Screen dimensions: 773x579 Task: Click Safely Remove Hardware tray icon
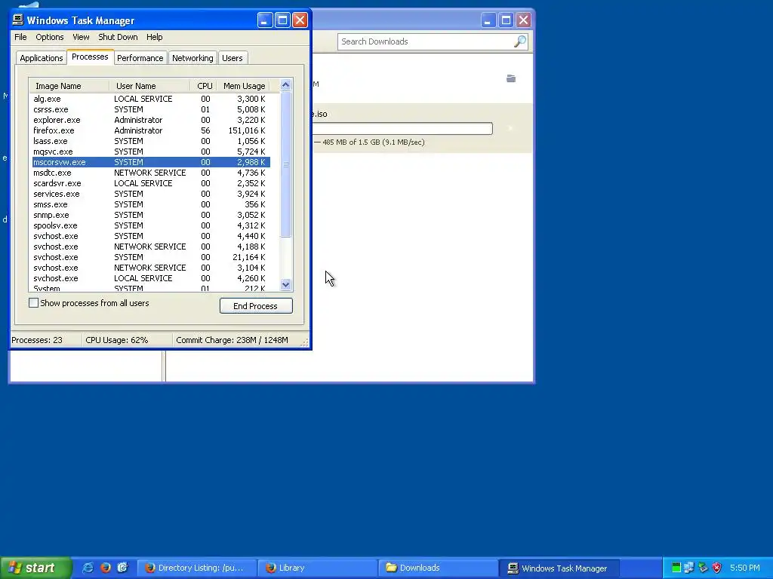point(703,568)
